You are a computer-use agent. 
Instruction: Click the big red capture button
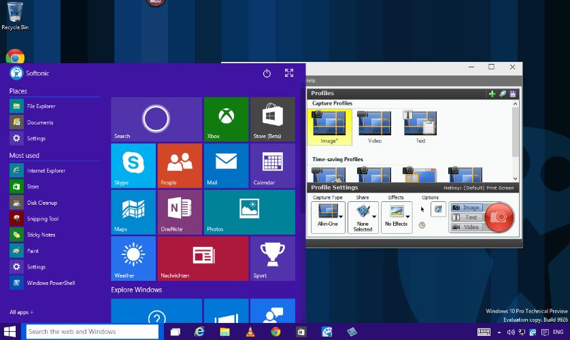point(499,217)
